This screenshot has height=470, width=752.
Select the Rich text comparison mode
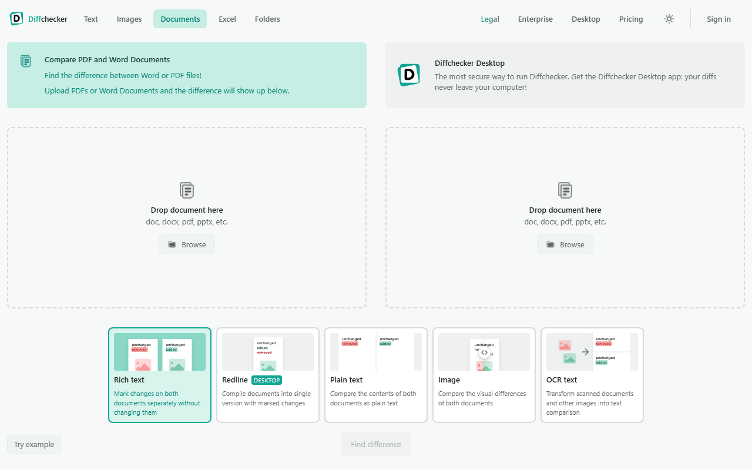(160, 375)
